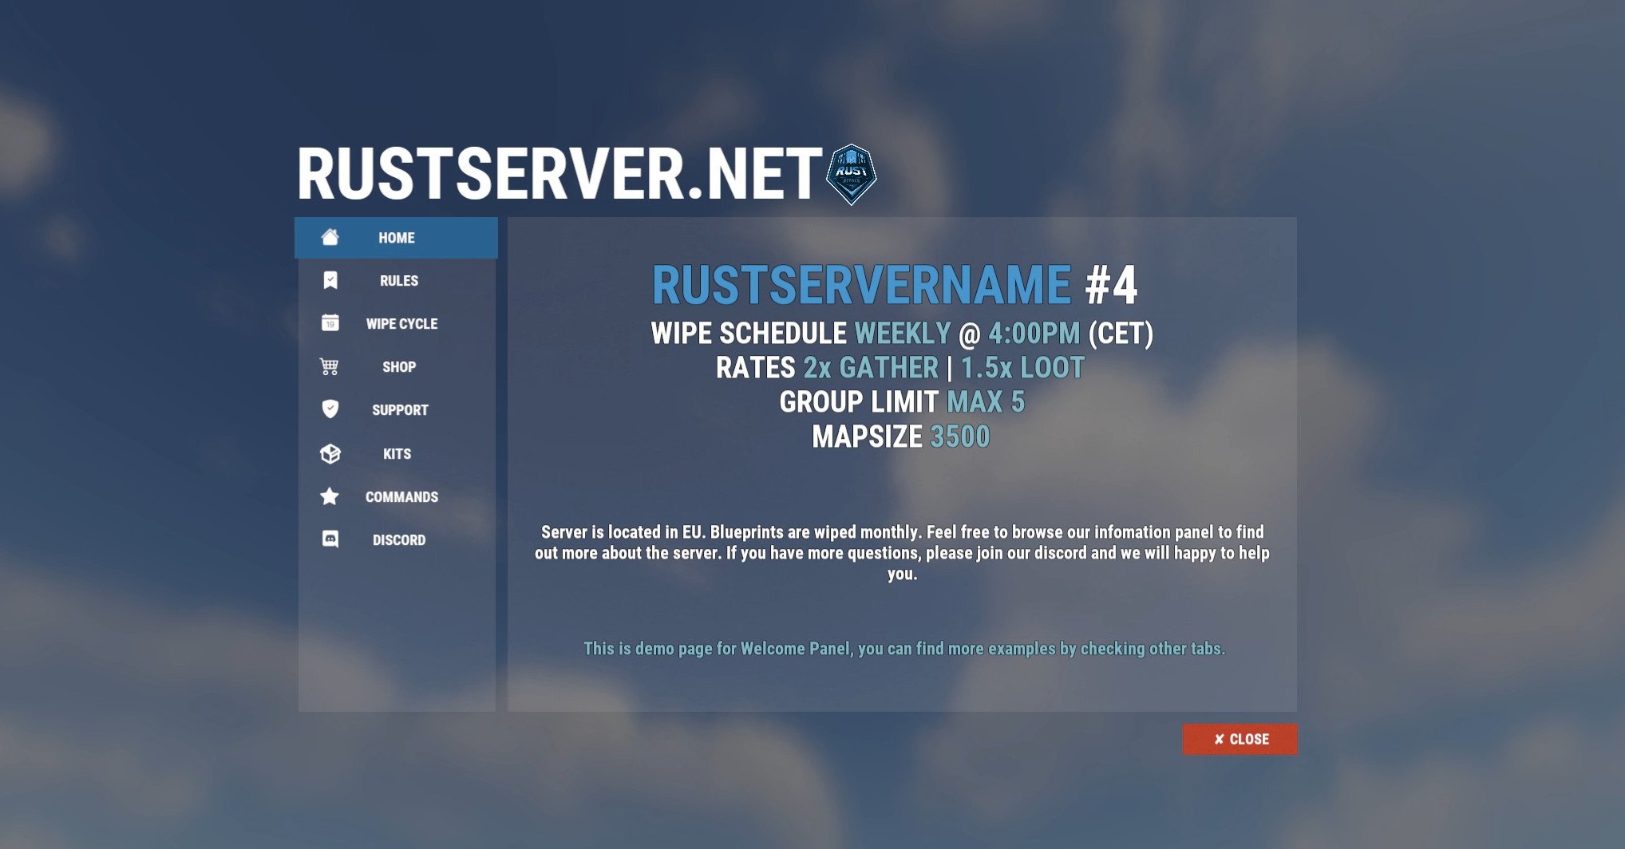Image resolution: width=1625 pixels, height=849 pixels.
Task: Select the Wipe Cycle tab text
Action: point(401,324)
